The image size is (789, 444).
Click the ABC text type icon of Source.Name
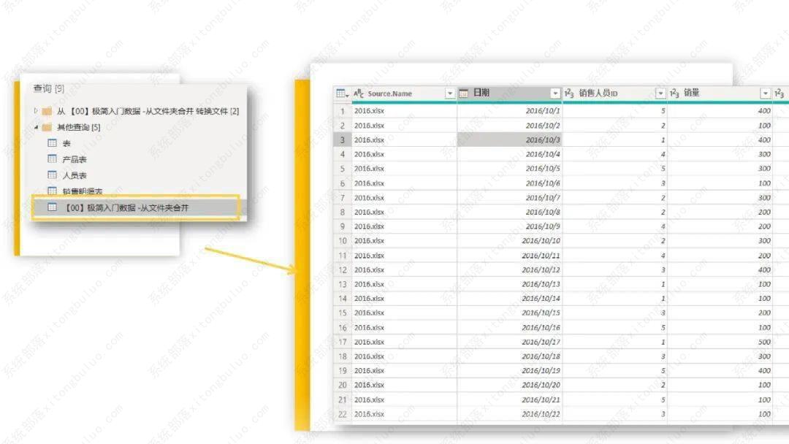tap(358, 93)
